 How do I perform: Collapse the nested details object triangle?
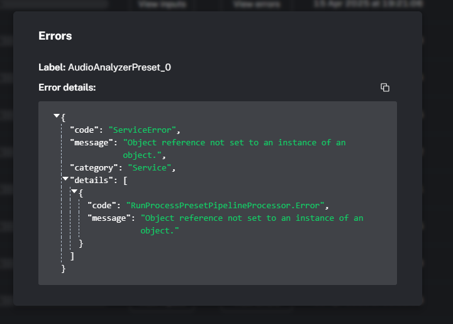(x=74, y=191)
